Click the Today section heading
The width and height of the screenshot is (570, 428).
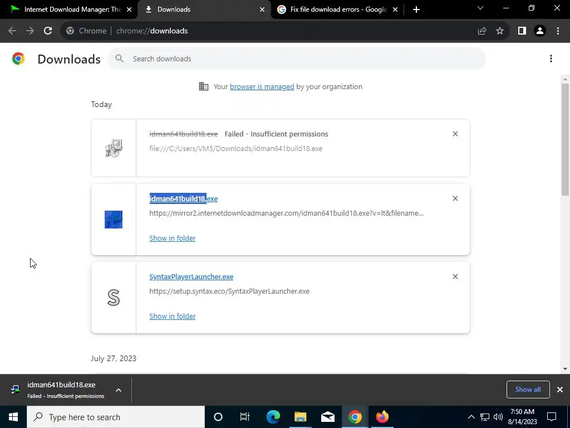[101, 104]
